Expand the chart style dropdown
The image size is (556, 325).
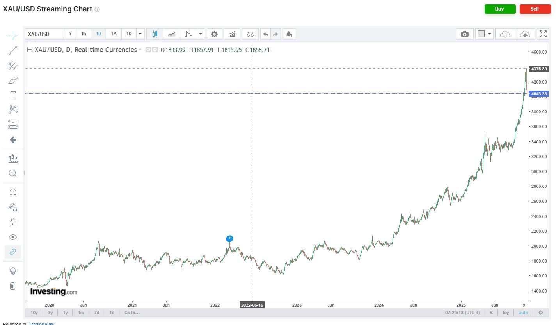[x=201, y=34]
